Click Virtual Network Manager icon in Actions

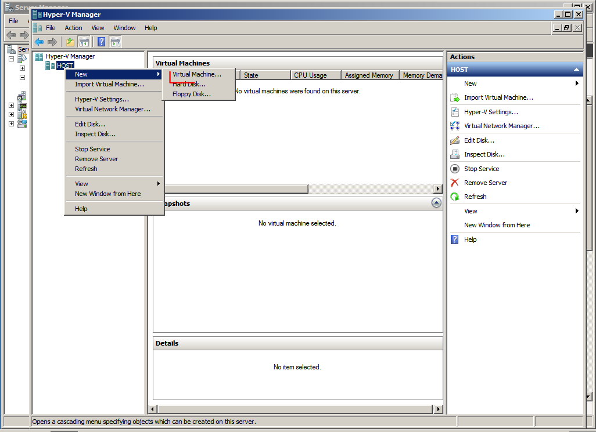(x=455, y=126)
